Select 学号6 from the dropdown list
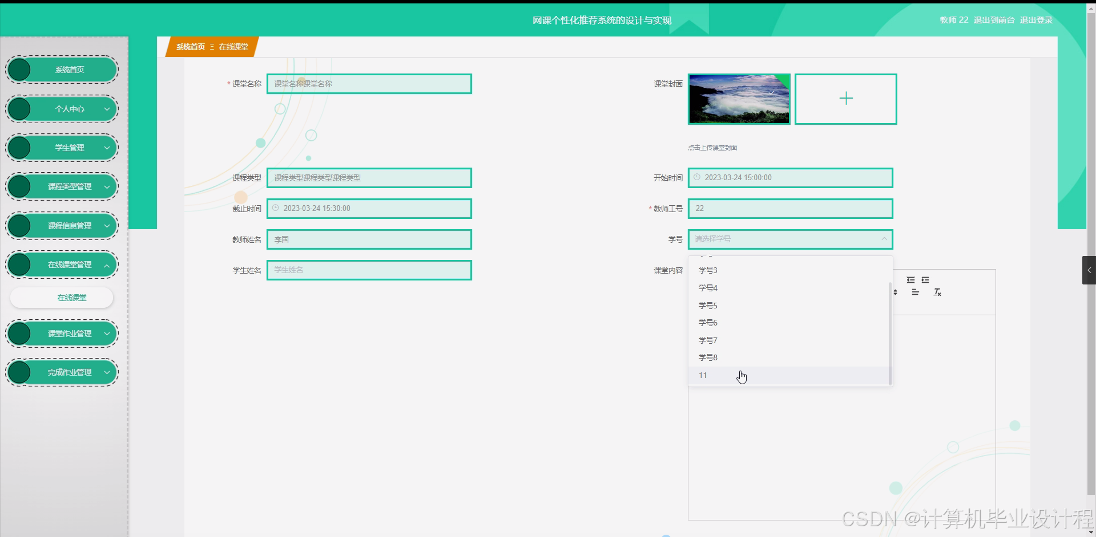The height and width of the screenshot is (537, 1096). coord(789,323)
